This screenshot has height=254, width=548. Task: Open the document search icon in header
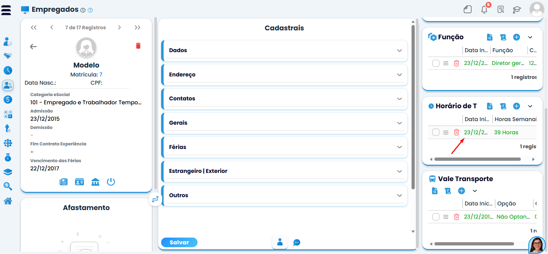coord(501,10)
